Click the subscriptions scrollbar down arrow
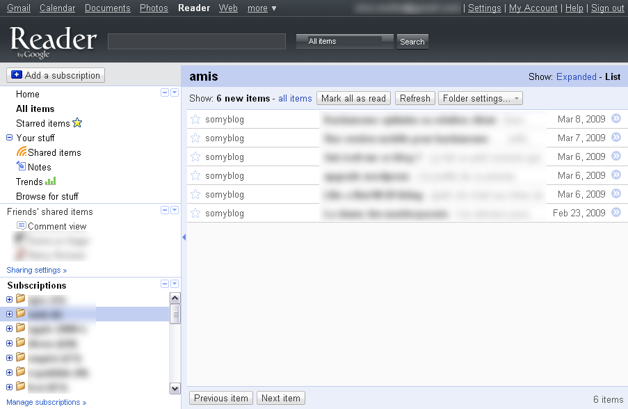This screenshot has height=409, width=628. [x=175, y=388]
